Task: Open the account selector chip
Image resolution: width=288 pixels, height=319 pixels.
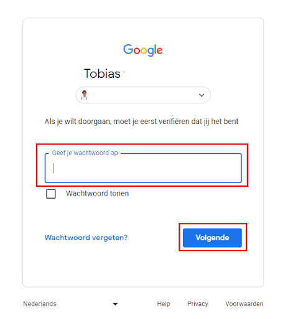Action: 143,95
